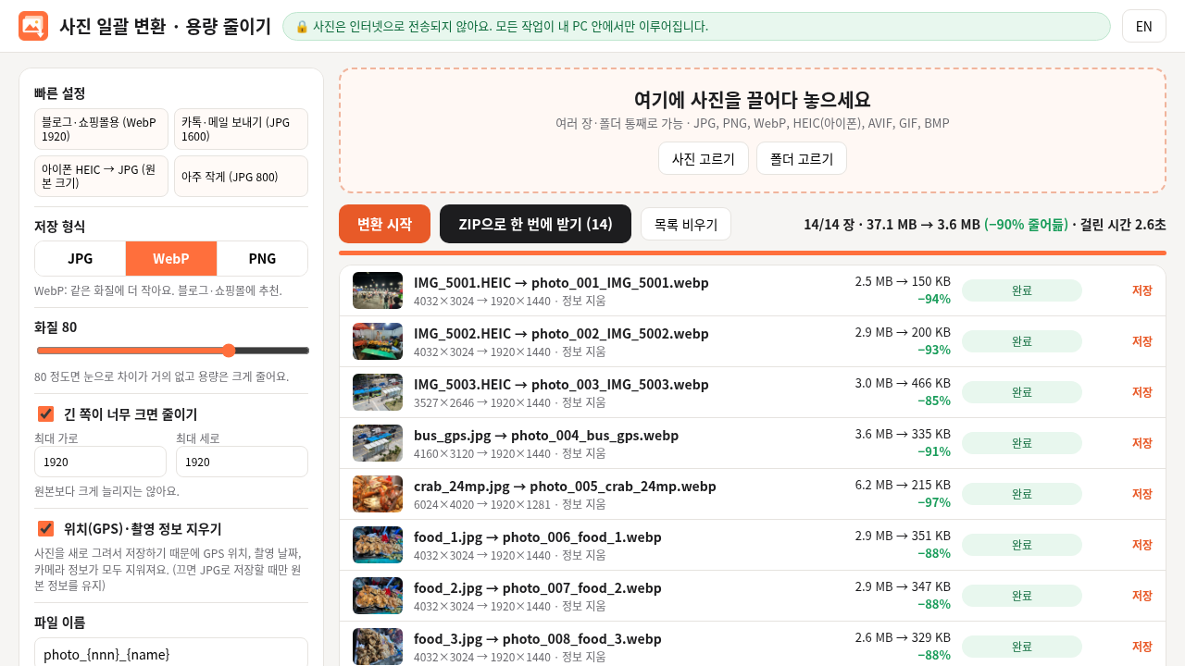Screen dimensions: 1185x666
Task: Click the privacy notice about 사진은 인터넷으로 전송되지 않아요
Action: pyautogui.click(x=696, y=26)
